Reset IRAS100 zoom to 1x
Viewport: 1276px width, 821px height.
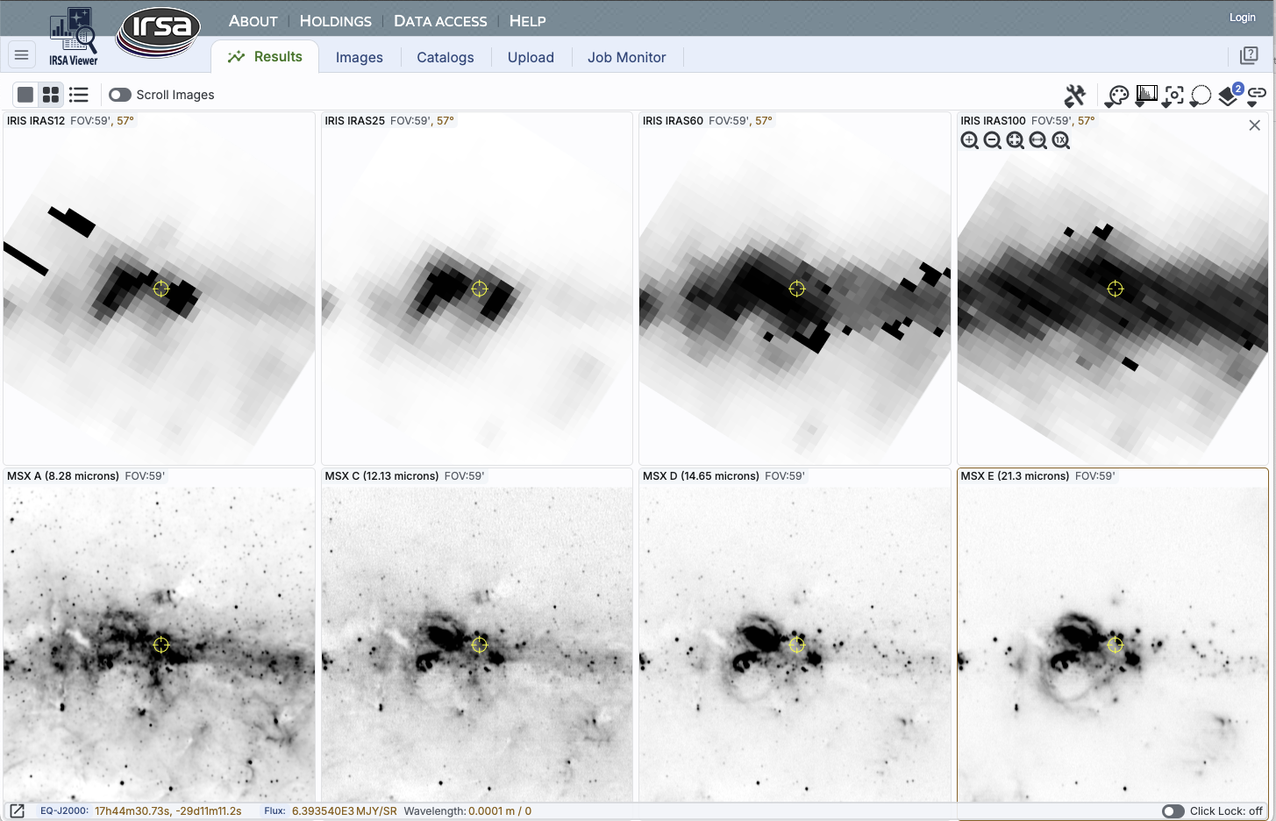coord(1060,140)
